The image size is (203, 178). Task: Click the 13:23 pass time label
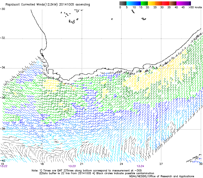(72, 166)
